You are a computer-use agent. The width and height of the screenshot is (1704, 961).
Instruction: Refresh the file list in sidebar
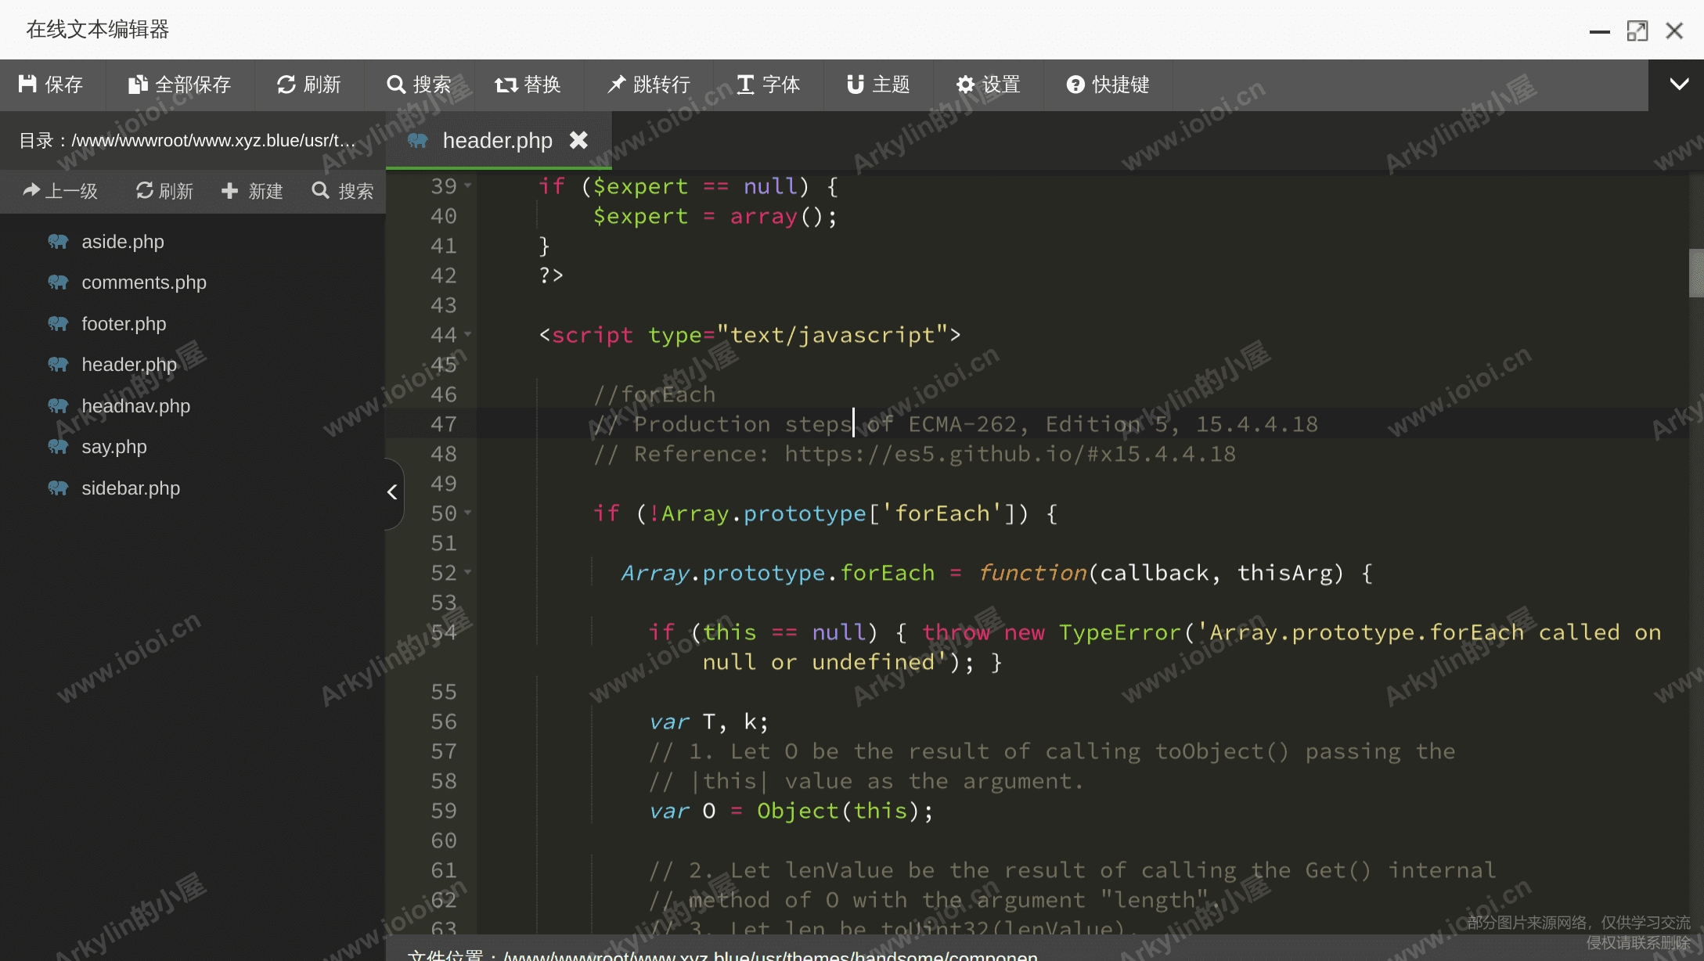(x=164, y=191)
